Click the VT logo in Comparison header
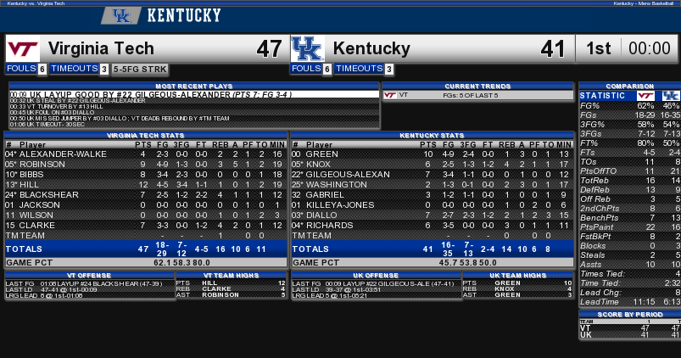This screenshot has height=358, width=681. [645, 96]
